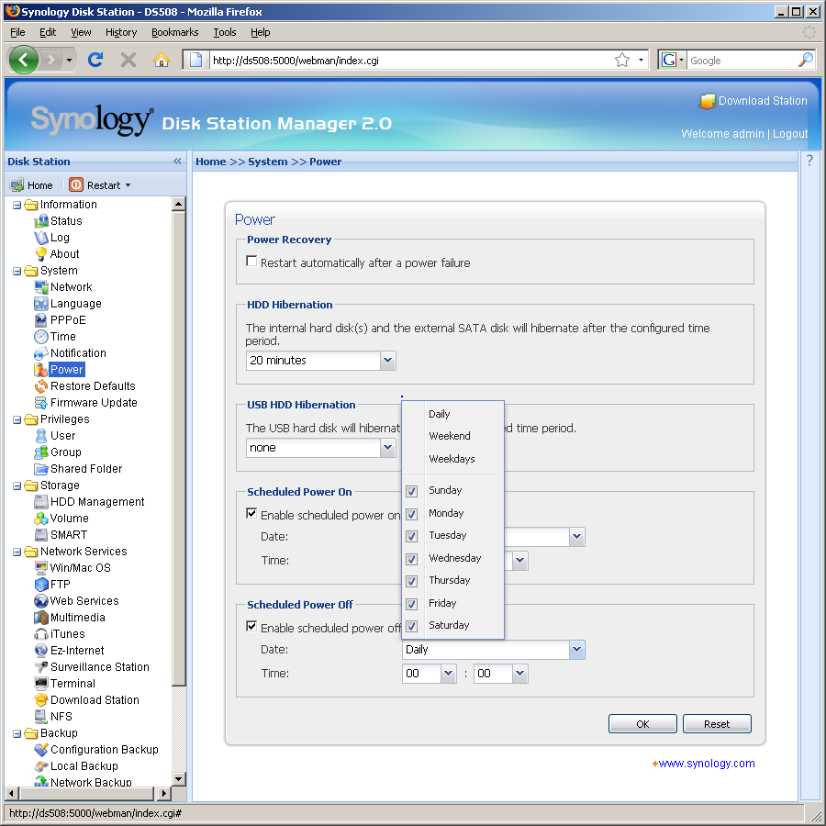Click the Firefox URL address field
The width and height of the screenshot is (826, 826).
411,60
